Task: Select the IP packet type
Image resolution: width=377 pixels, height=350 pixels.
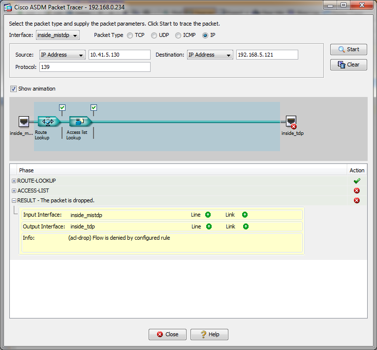Action: (205, 35)
